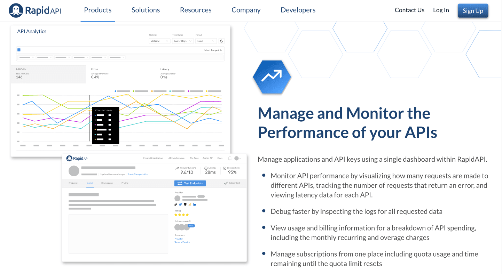Click the 95% success rate value
This screenshot has height=274, width=502.
(x=232, y=172)
